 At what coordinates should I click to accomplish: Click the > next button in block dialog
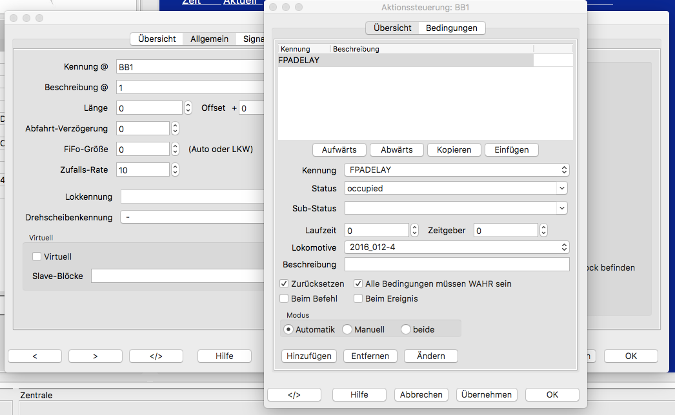(95, 356)
